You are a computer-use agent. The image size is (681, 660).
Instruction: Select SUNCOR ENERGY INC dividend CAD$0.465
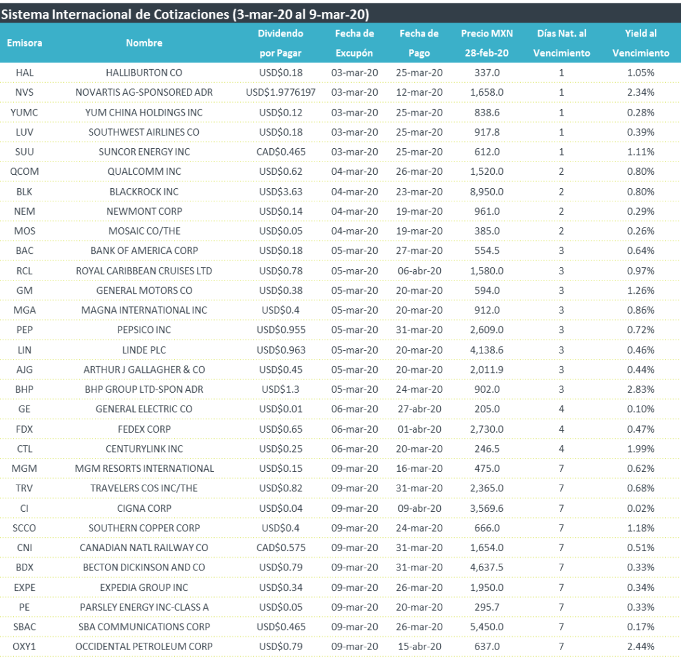click(281, 152)
